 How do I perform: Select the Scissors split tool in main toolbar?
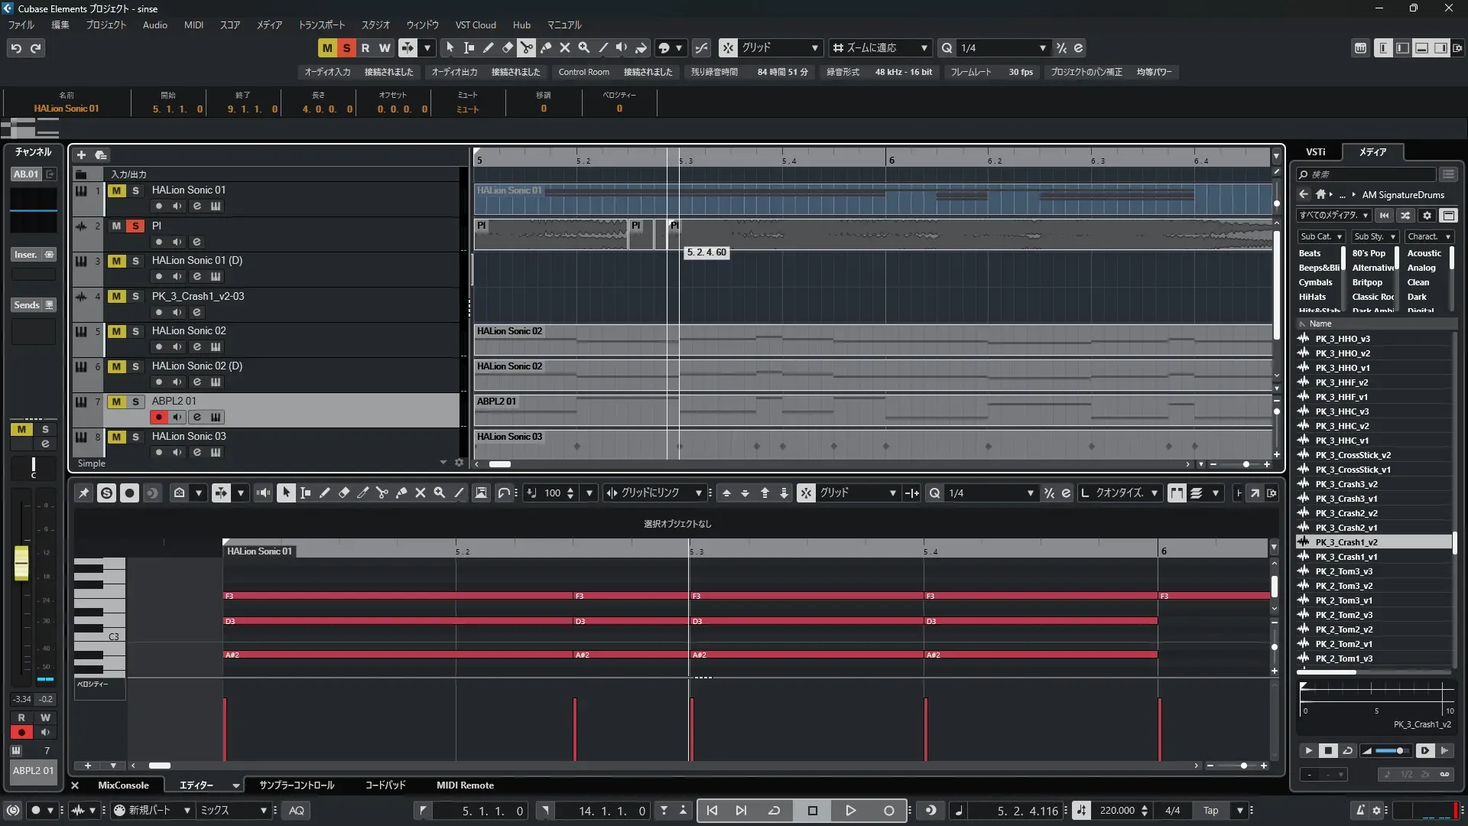[x=527, y=47]
